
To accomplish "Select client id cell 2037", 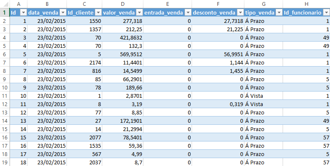I will (84, 162).
